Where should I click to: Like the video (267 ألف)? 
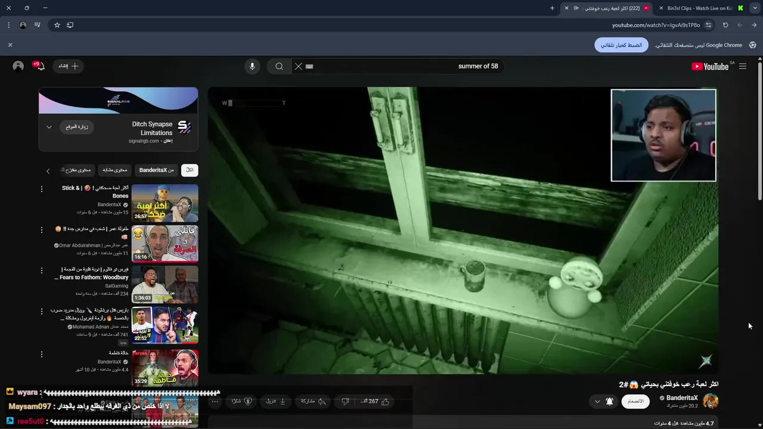[375, 402]
